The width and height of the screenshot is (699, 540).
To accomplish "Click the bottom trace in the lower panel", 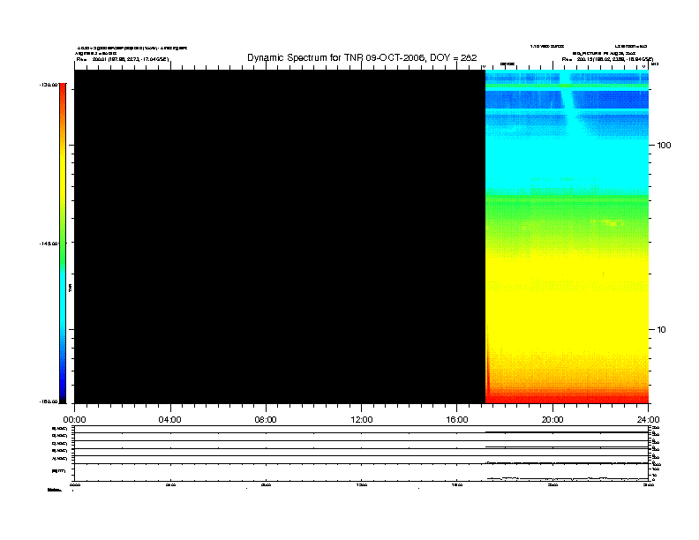I will (x=567, y=478).
